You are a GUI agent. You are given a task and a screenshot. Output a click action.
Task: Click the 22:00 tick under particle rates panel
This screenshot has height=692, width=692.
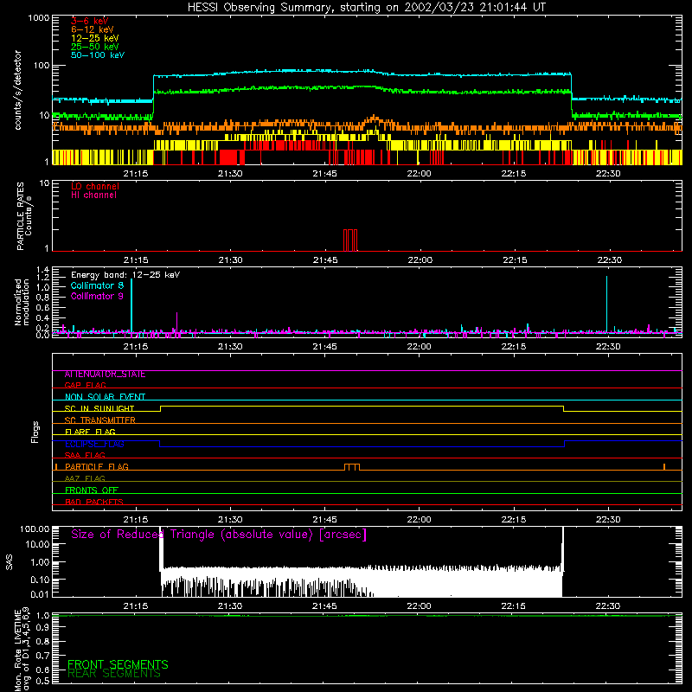(420, 260)
